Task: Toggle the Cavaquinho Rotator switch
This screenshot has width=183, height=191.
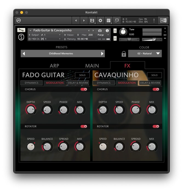Action: pyautogui.click(x=156, y=126)
